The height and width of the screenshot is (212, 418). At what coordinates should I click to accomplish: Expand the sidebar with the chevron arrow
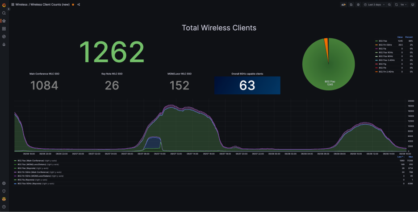click(8, 9)
